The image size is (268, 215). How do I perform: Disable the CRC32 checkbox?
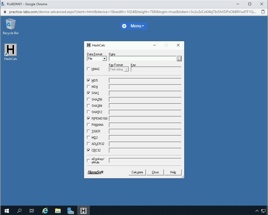(88, 150)
